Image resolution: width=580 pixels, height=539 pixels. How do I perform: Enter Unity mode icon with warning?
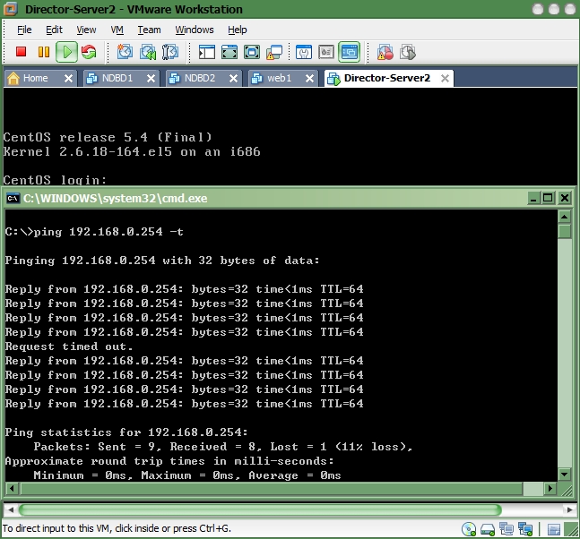point(274,52)
